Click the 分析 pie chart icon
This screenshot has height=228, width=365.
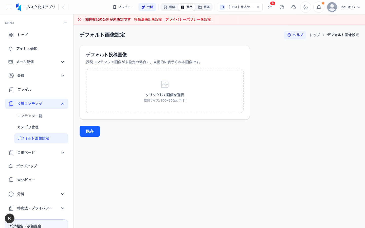pos(11,194)
